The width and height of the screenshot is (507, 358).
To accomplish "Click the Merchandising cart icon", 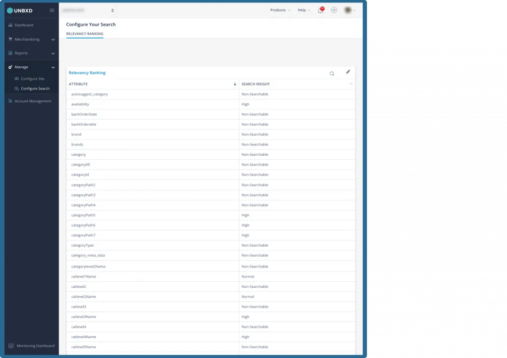I will (x=10, y=39).
